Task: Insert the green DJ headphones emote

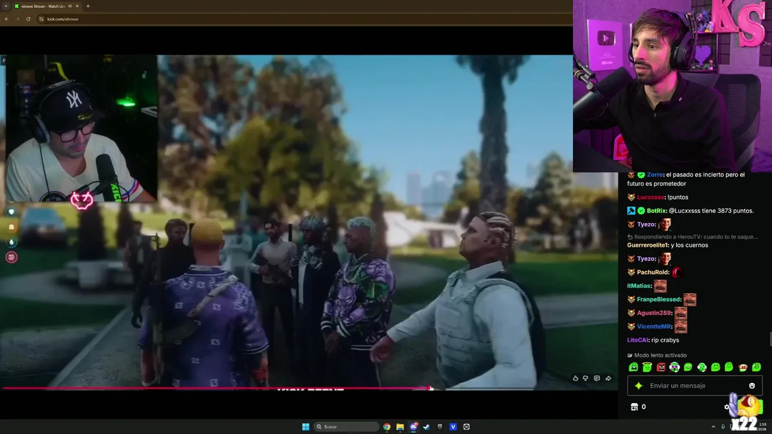Action: point(674,367)
